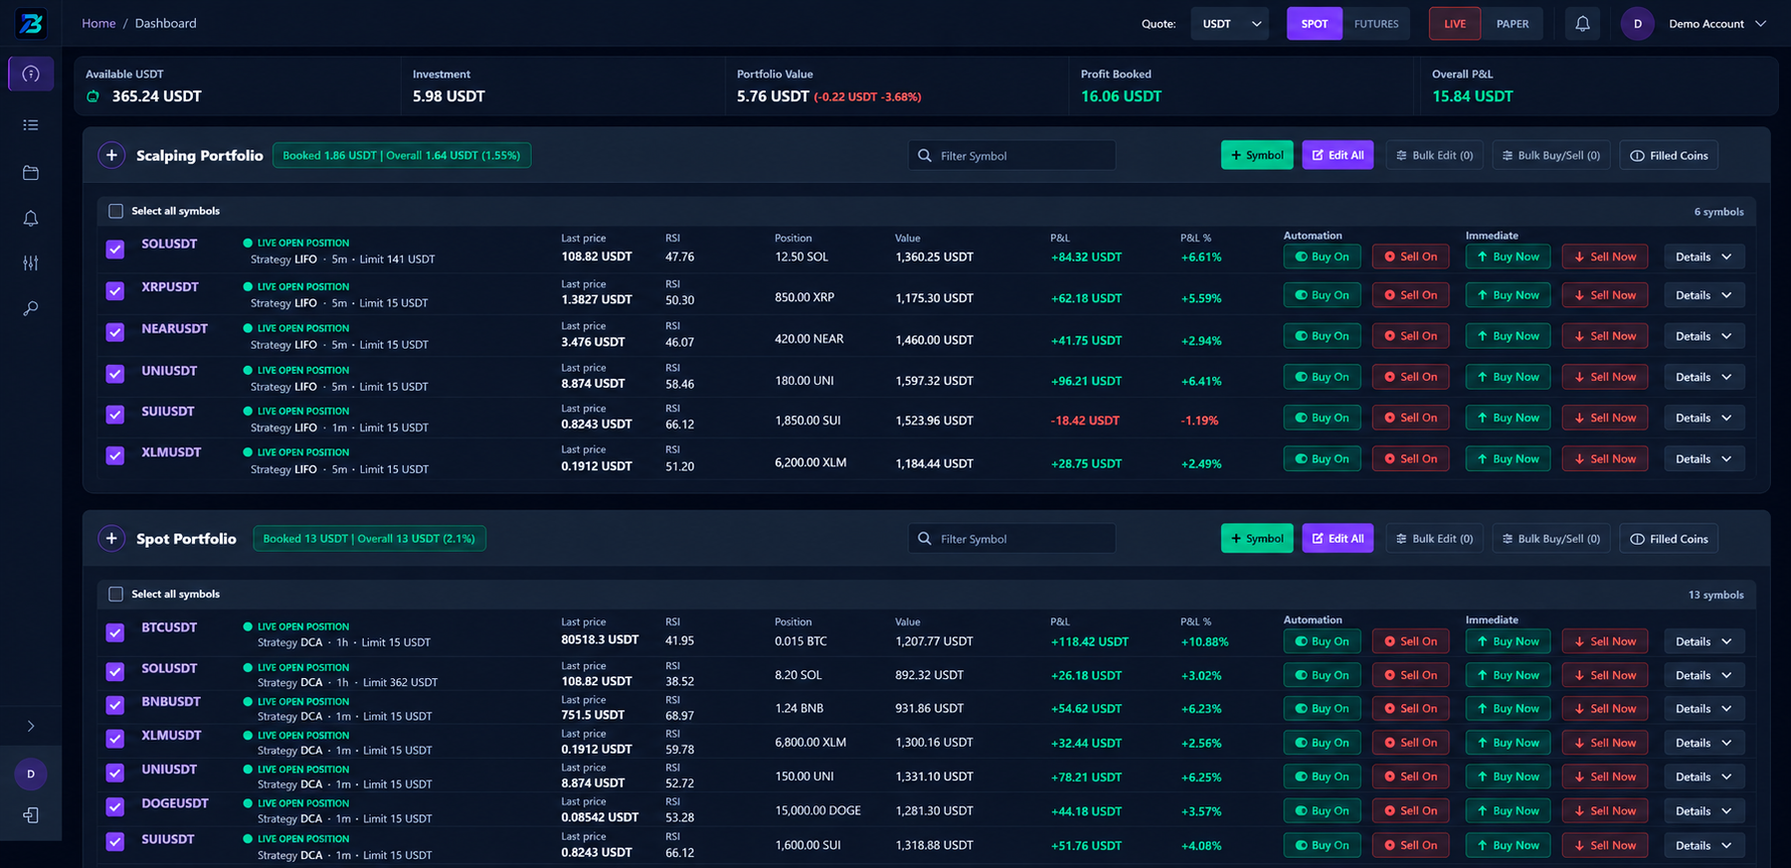Image resolution: width=1791 pixels, height=868 pixels.
Task: Open the search magnifier icon in sidebar
Action: (31, 309)
